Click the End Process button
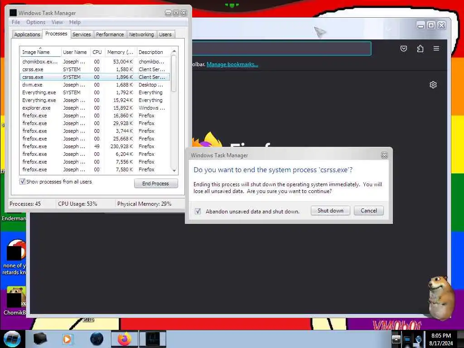This screenshot has height=348, width=464. click(x=156, y=184)
